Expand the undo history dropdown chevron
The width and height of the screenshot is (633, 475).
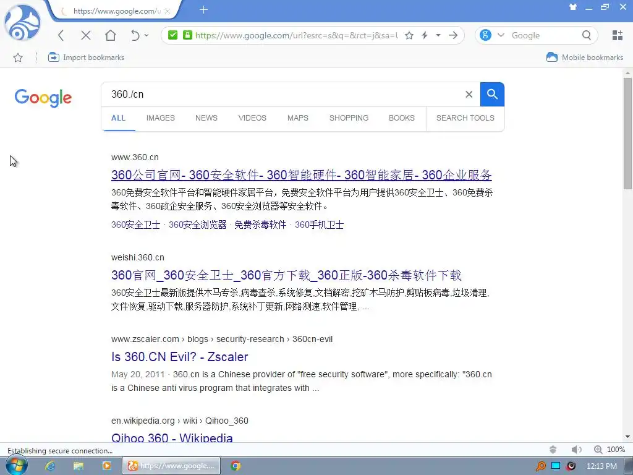146,35
